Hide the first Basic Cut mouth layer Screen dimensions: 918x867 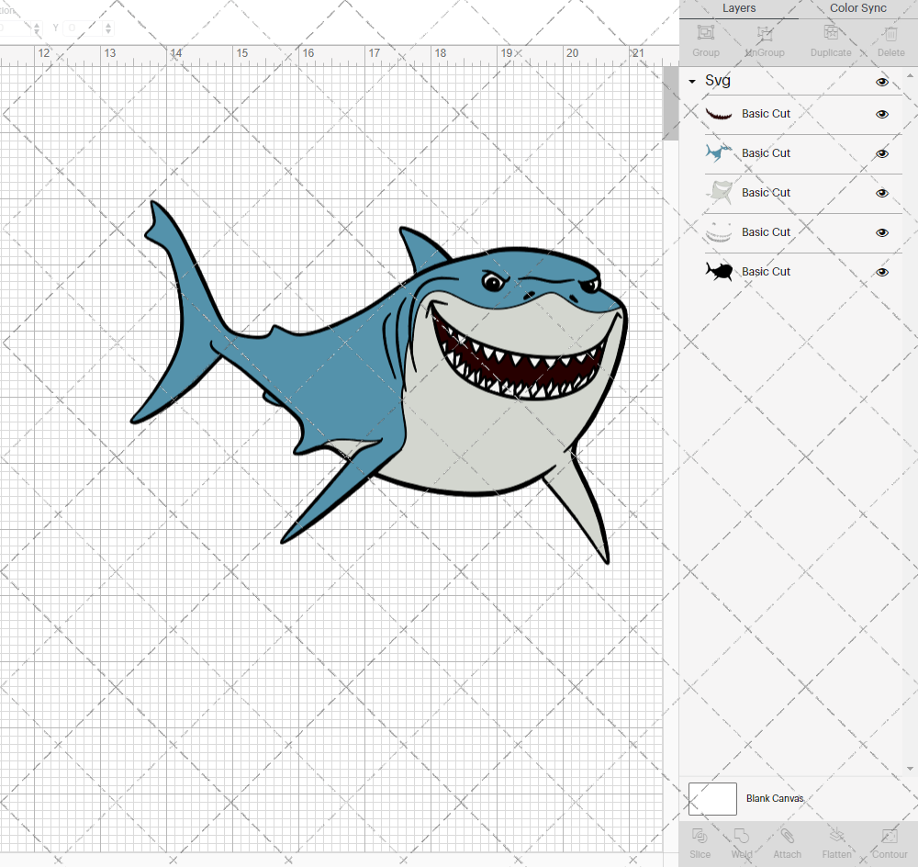pyautogui.click(x=881, y=114)
